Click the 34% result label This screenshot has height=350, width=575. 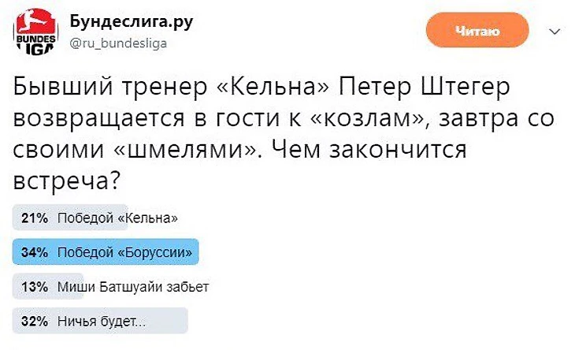[x=35, y=252]
